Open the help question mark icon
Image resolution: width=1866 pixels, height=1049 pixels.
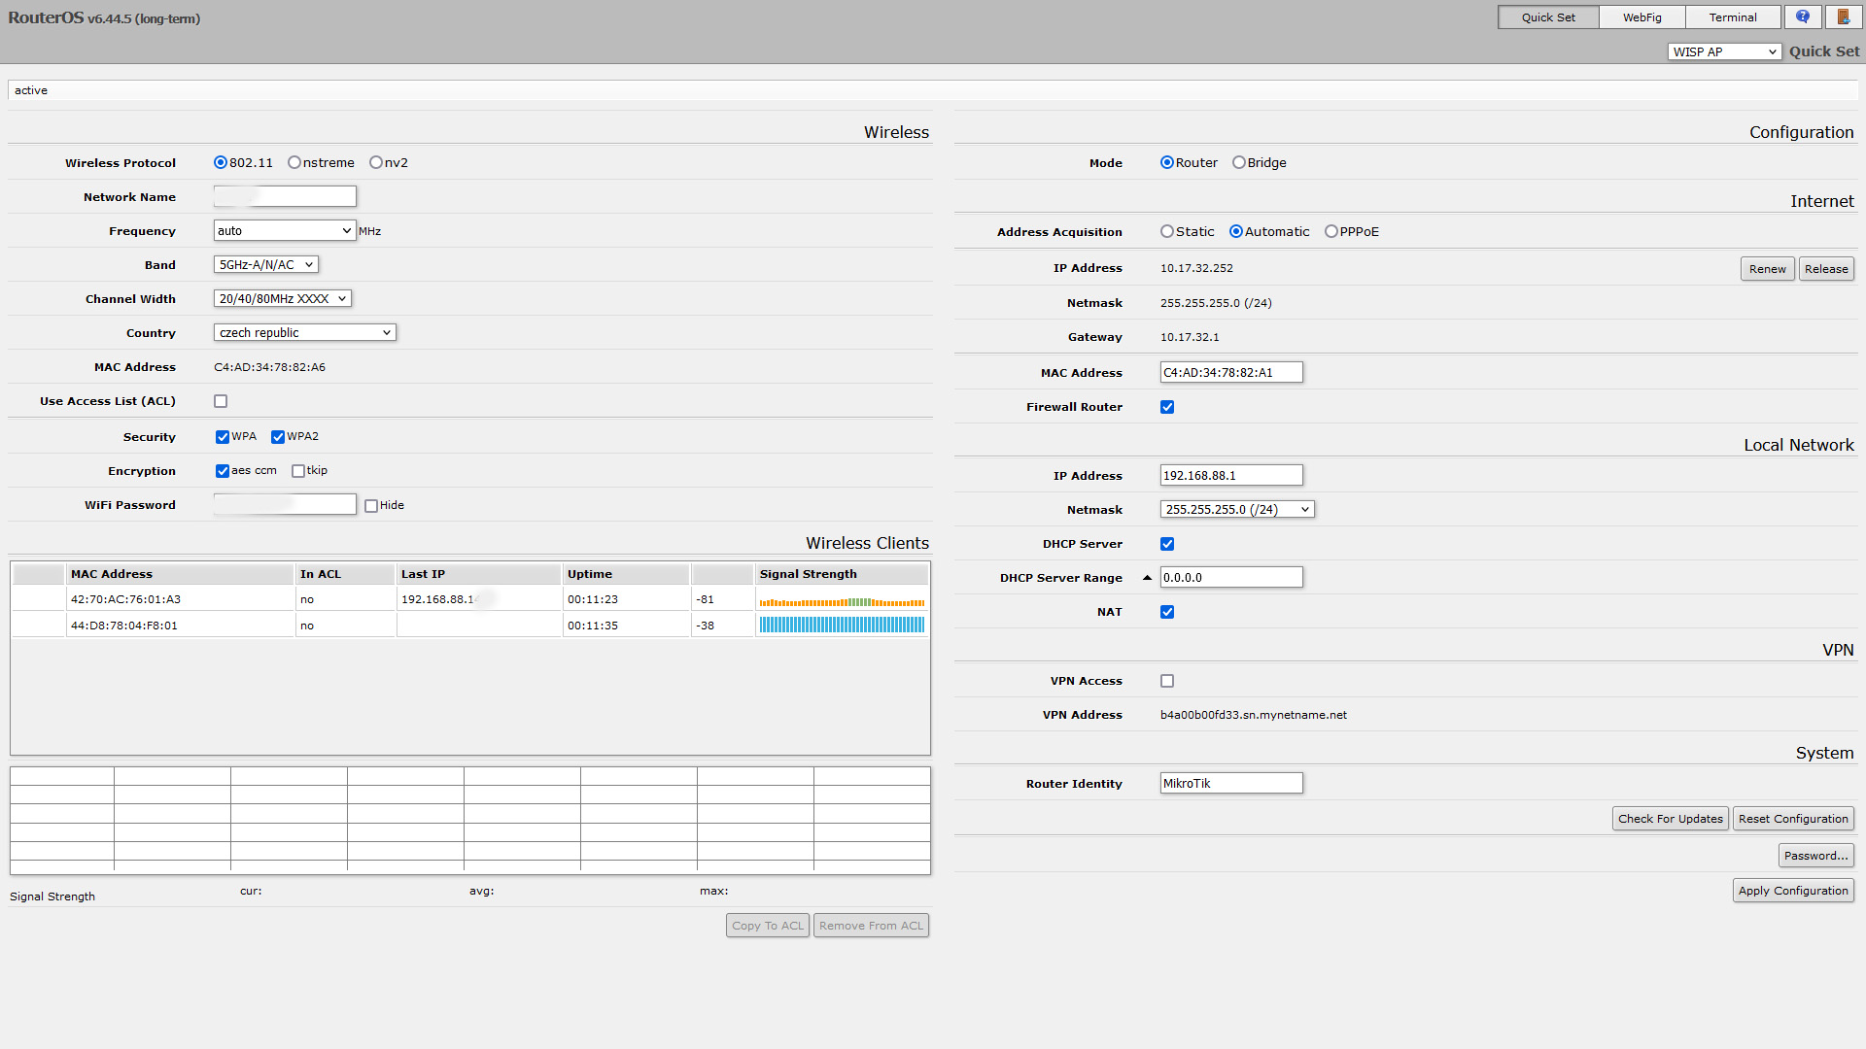point(1803,17)
